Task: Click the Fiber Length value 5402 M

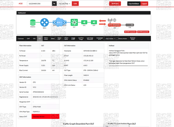Action: [x=86, y=75]
